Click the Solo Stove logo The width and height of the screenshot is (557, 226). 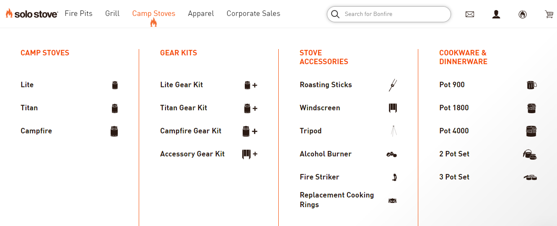click(32, 14)
